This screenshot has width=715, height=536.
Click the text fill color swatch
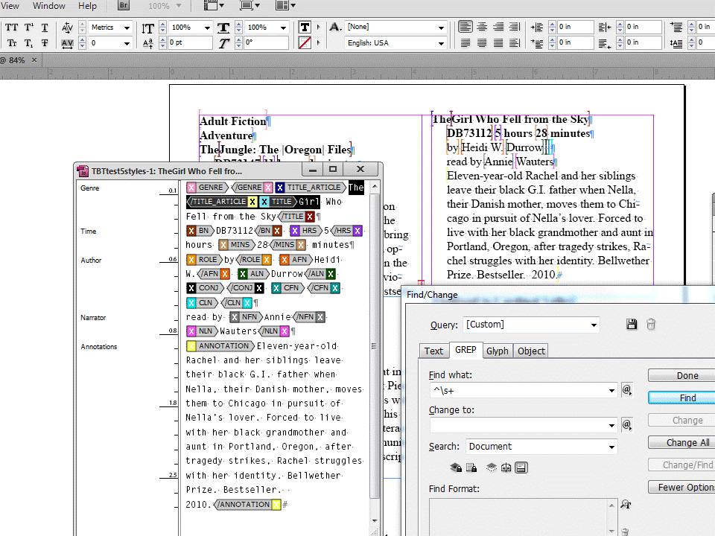coord(305,28)
